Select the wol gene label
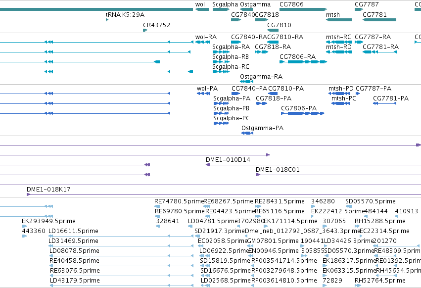 pos(200,4)
